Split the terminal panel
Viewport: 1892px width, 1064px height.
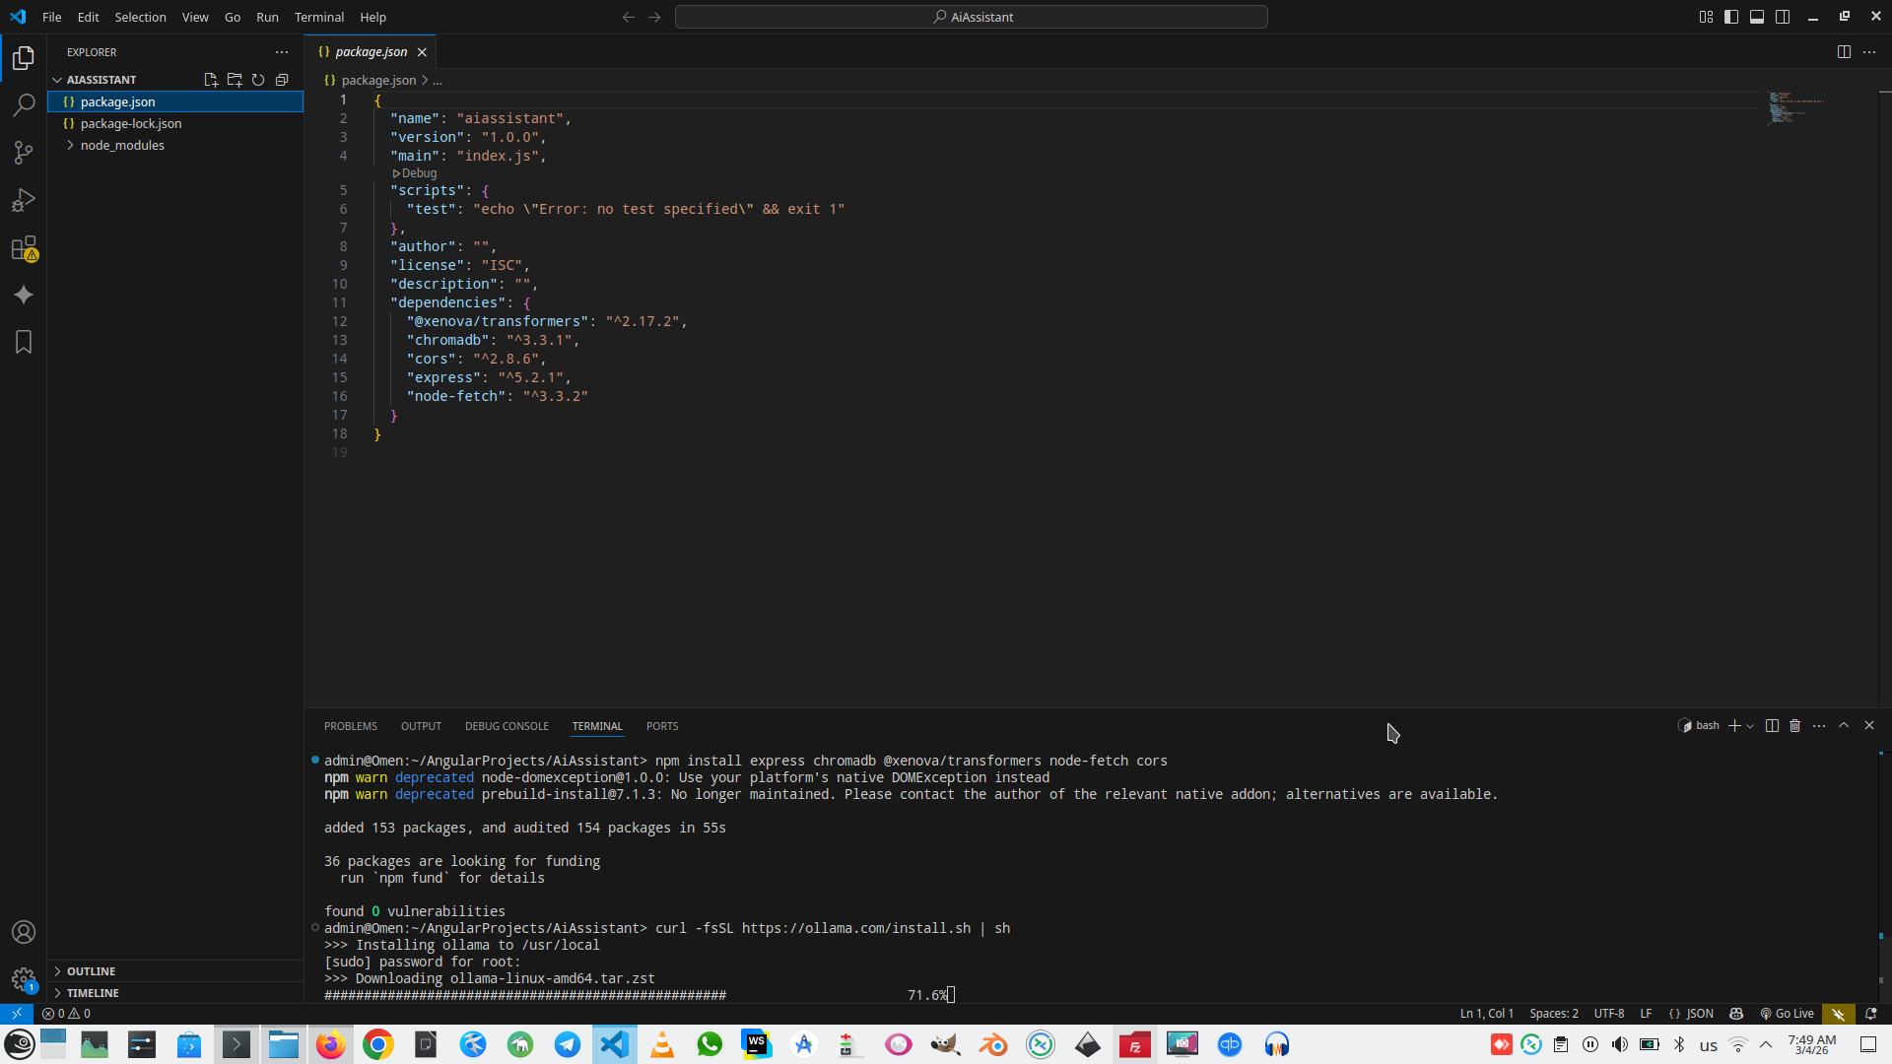point(1772,726)
